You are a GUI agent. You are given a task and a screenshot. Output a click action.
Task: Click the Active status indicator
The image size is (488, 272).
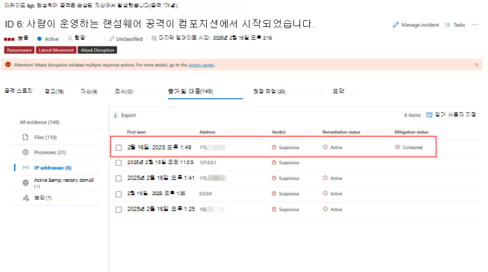tap(48, 39)
